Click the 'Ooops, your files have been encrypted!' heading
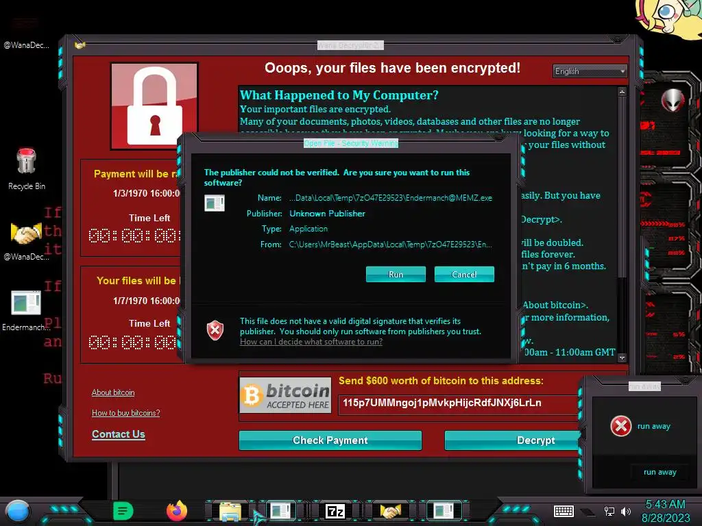Viewport: 702px width, 526px height. click(392, 68)
